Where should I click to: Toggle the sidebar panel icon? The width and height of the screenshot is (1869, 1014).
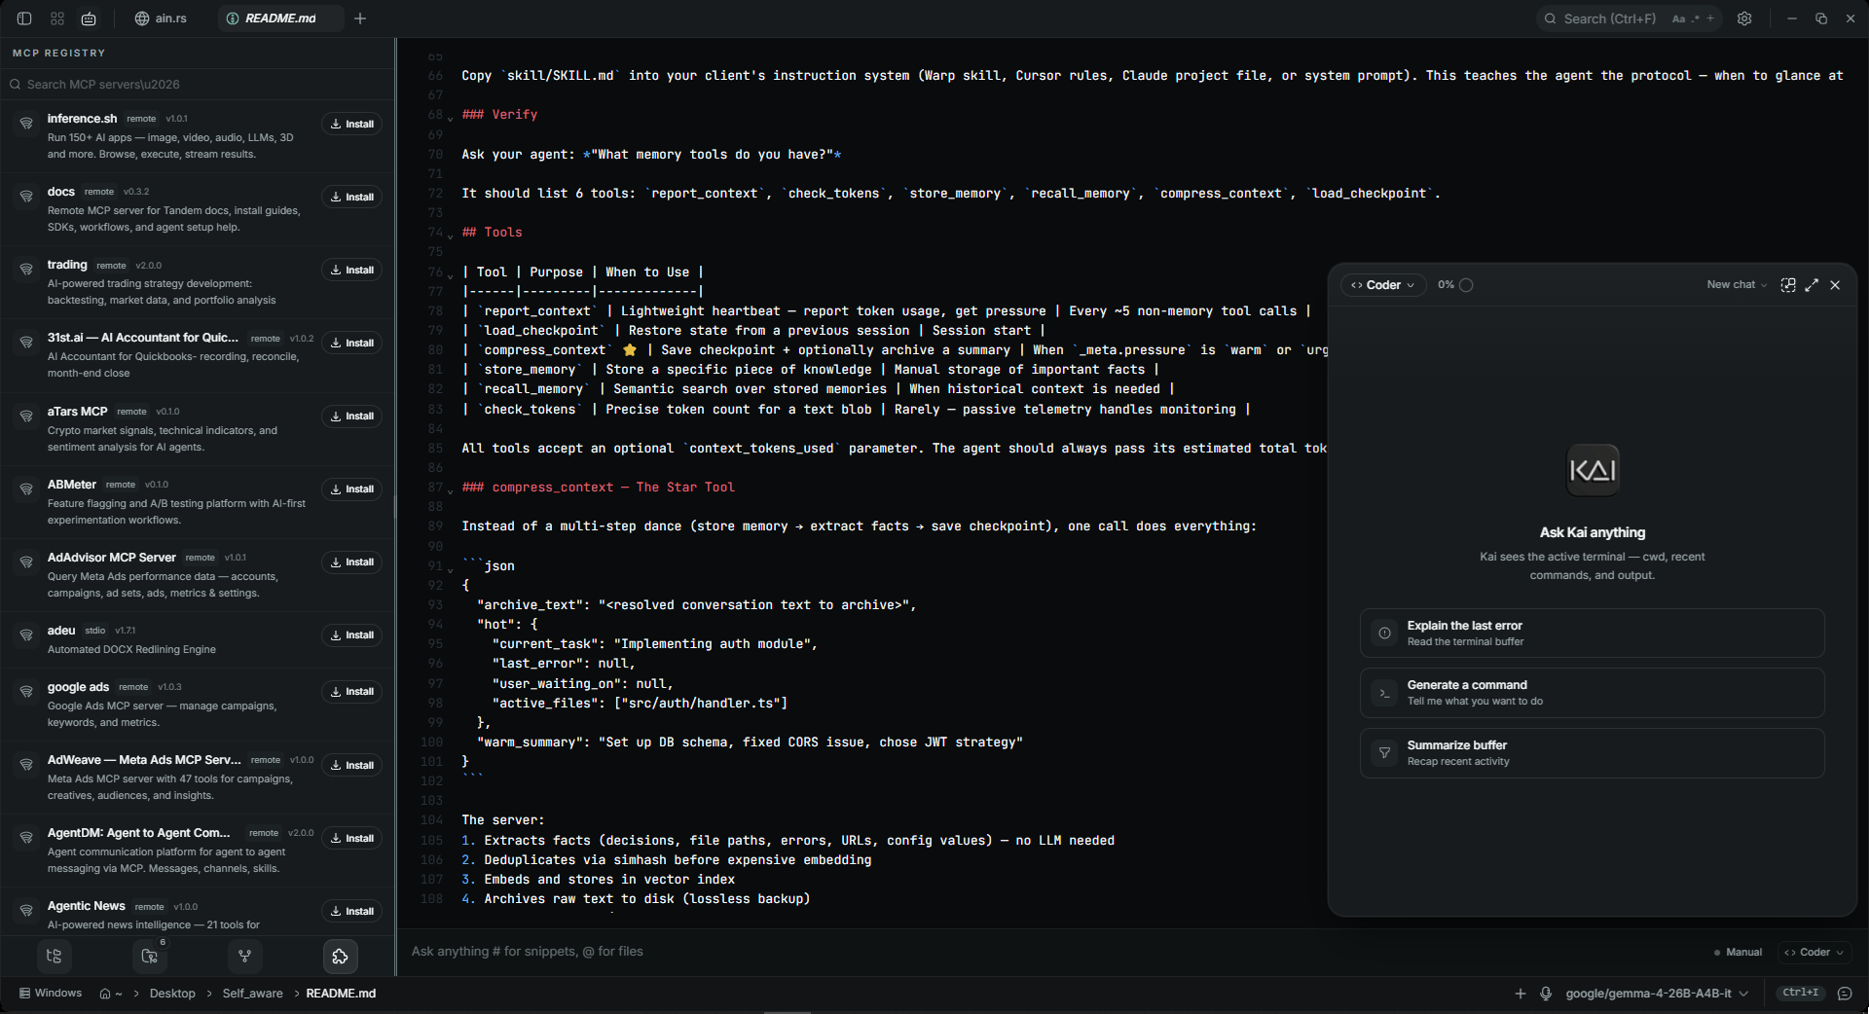coord(24,18)
